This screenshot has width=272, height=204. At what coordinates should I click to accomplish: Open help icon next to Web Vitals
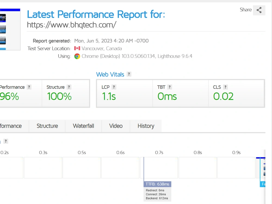[129, 74]
